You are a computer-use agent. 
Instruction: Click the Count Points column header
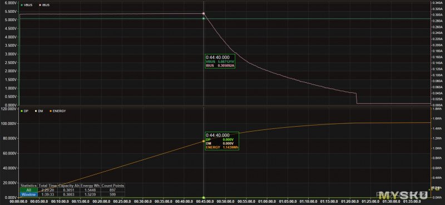tap(113, 186)
